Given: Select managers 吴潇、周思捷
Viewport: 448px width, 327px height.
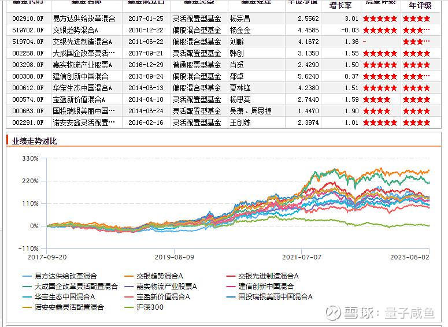Looking at the screenshot, I should point(250,111).
